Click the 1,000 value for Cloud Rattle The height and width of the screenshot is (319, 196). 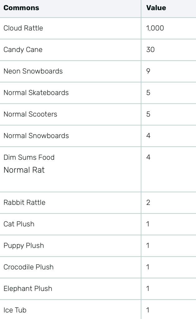coord(155,28)
